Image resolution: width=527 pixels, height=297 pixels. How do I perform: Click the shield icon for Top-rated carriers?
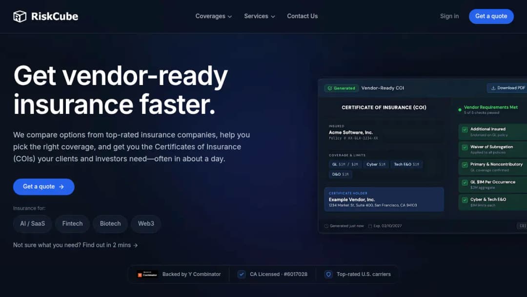coord(328,275)
